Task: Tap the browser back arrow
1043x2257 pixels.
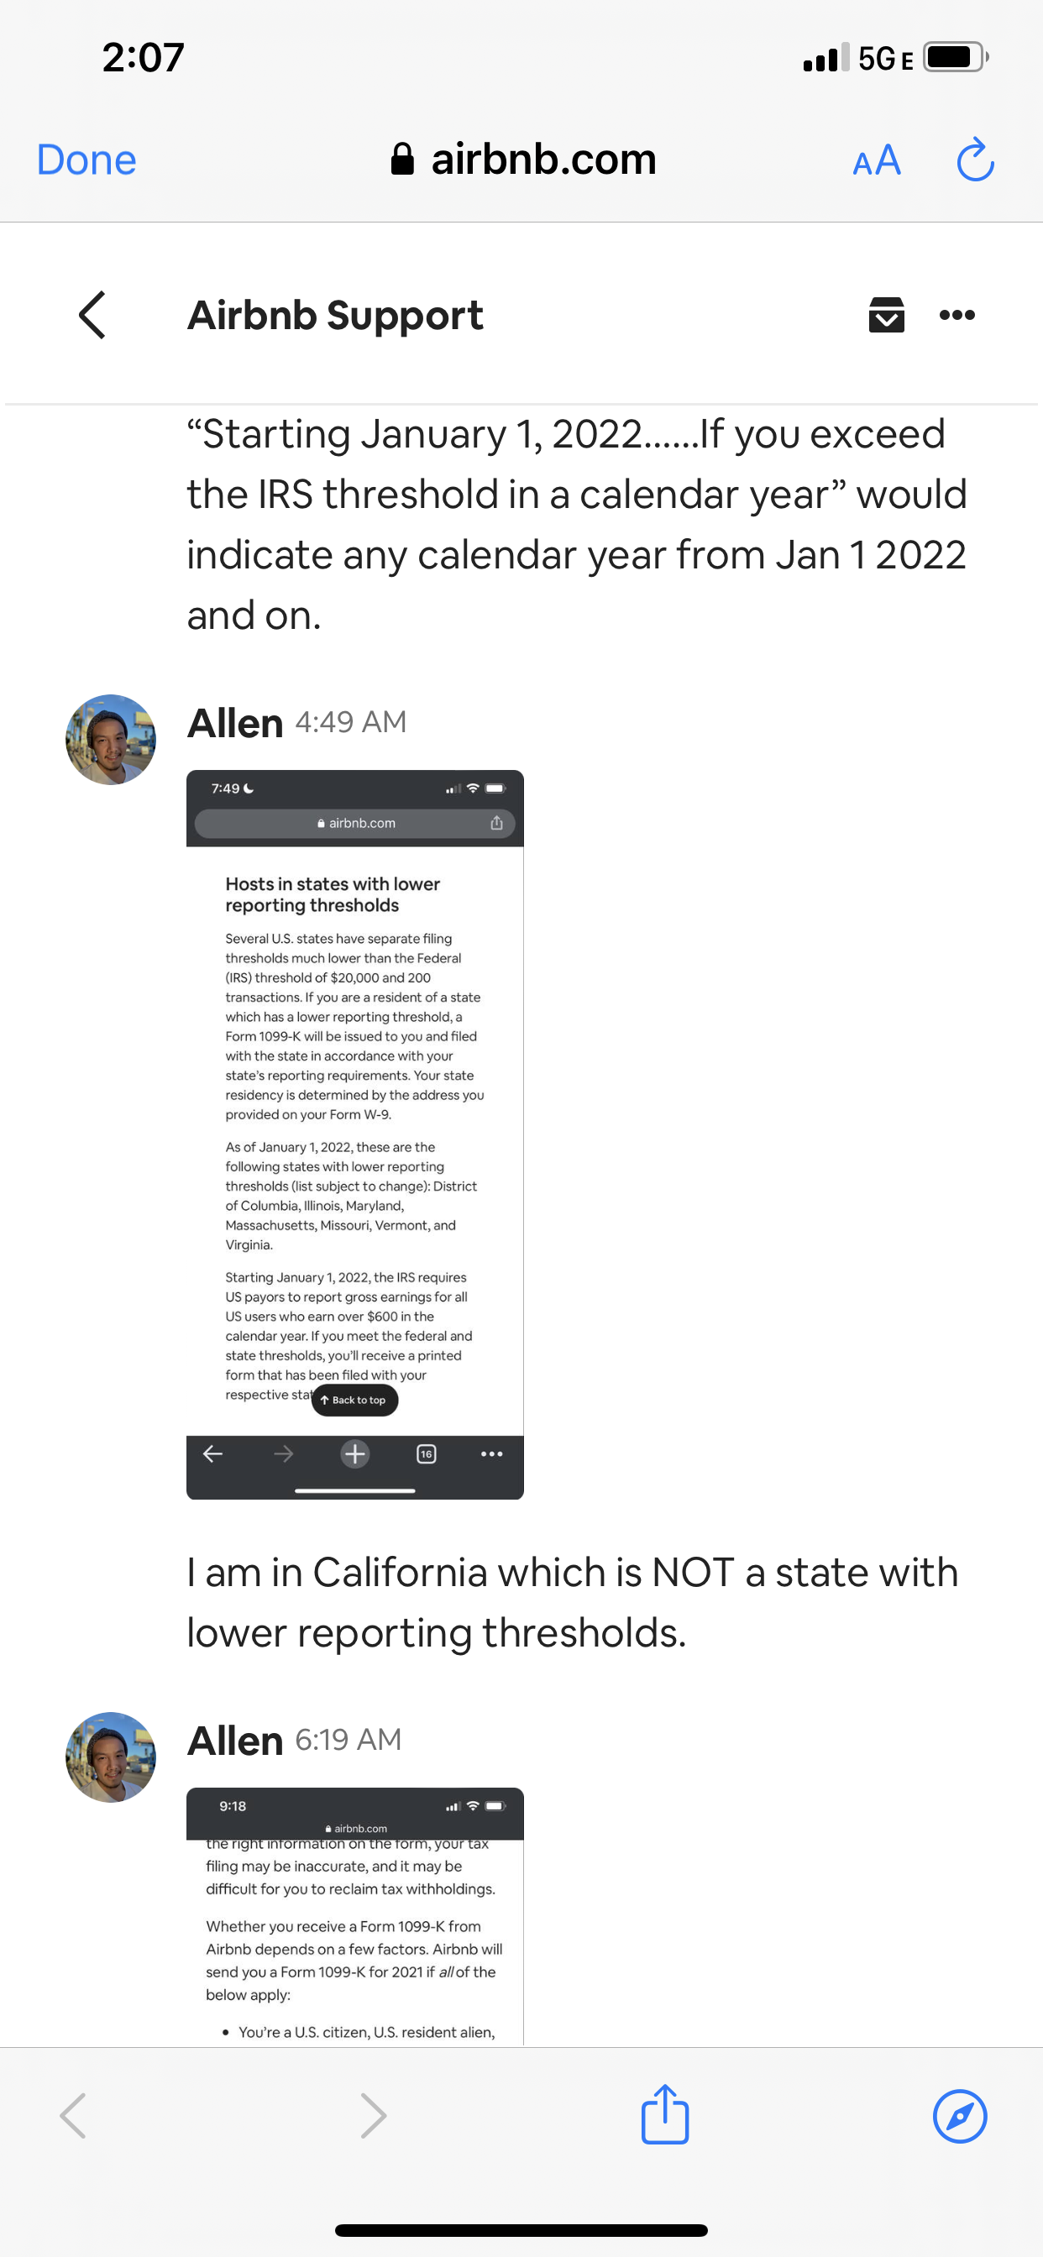Action: click(74, 2116)
